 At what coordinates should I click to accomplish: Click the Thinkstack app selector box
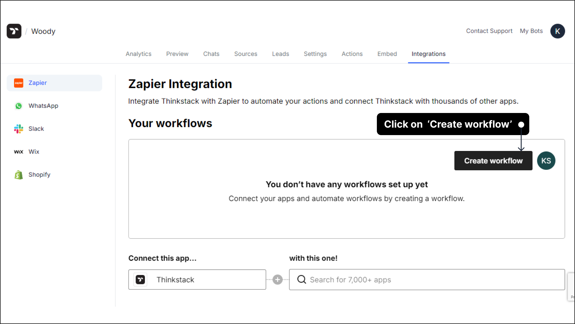tap(197, 280)
